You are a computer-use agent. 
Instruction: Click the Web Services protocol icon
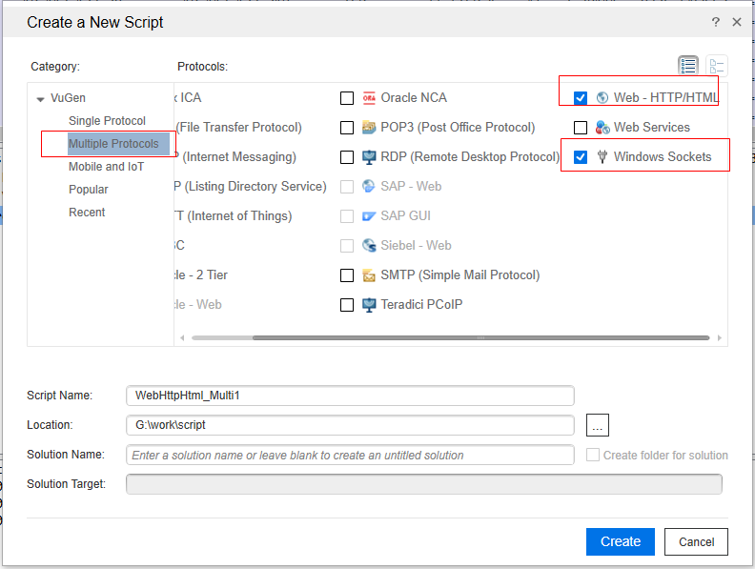602,128
